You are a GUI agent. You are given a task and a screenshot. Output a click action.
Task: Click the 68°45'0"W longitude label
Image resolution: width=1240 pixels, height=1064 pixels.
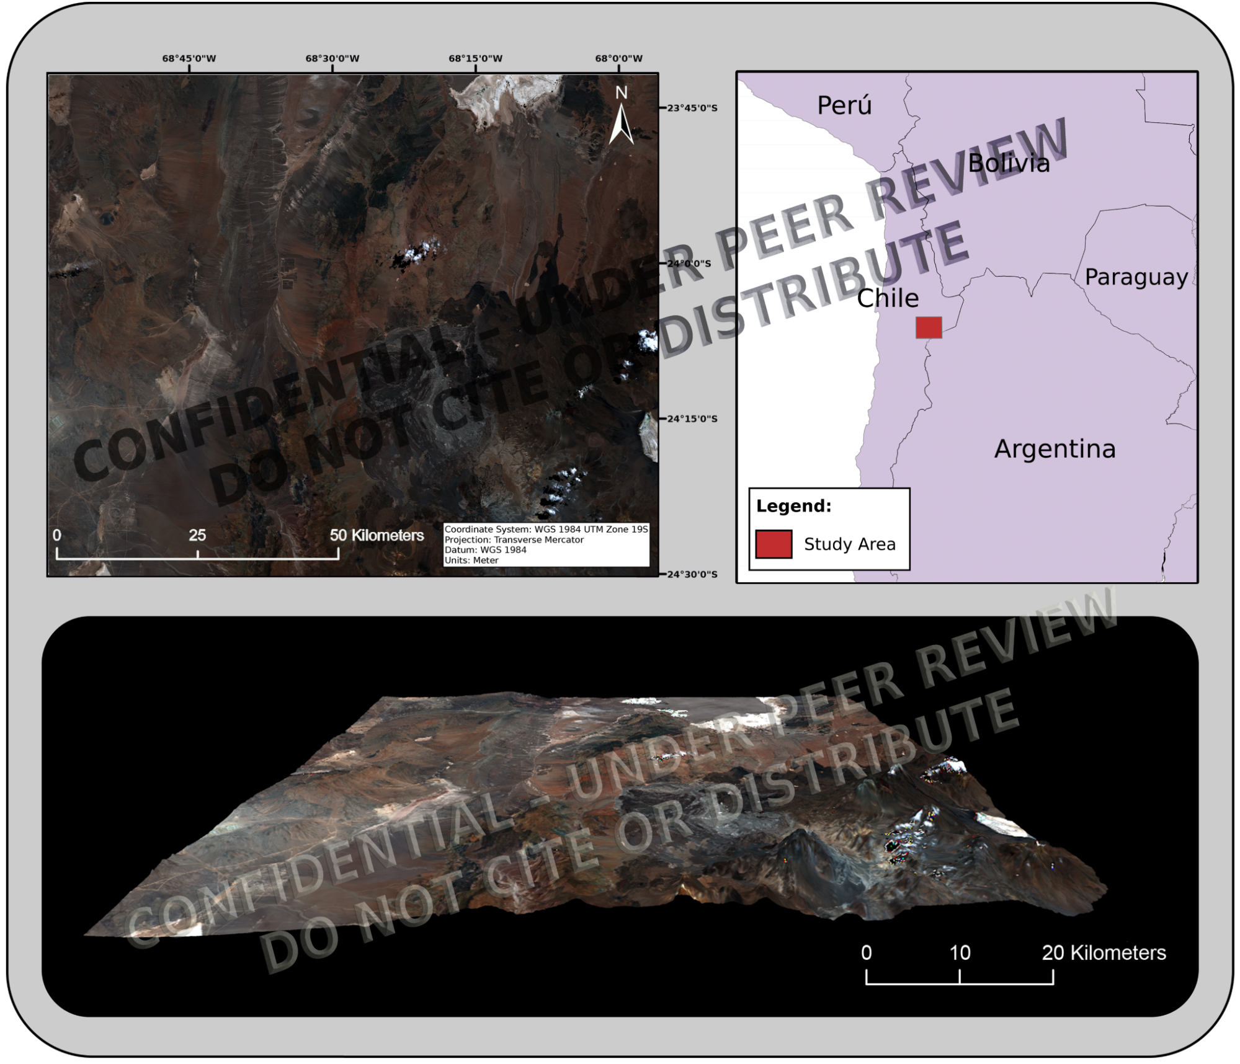point(189,59)
